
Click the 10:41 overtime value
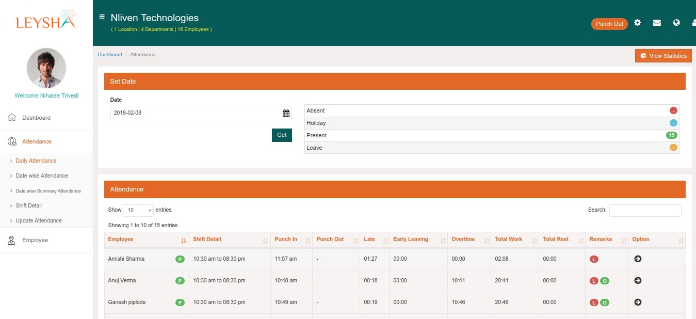click(x=458, y=281)
